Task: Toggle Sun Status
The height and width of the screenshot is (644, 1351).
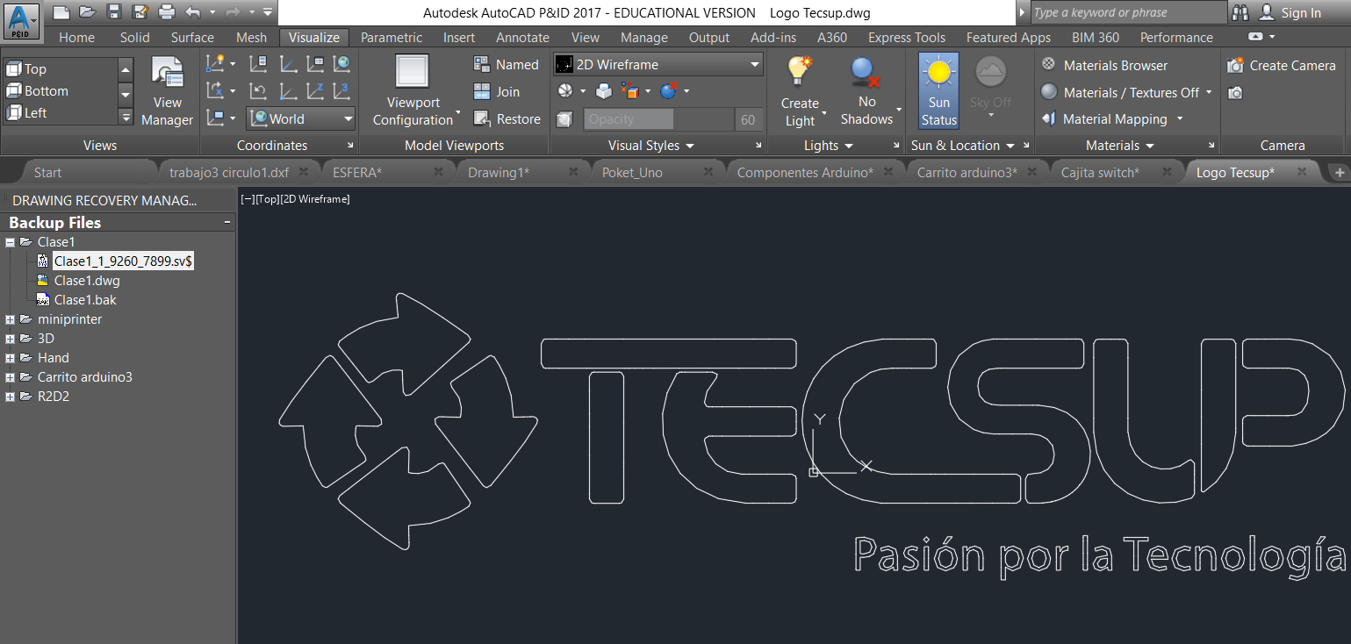Action: [x=938, y=91]
